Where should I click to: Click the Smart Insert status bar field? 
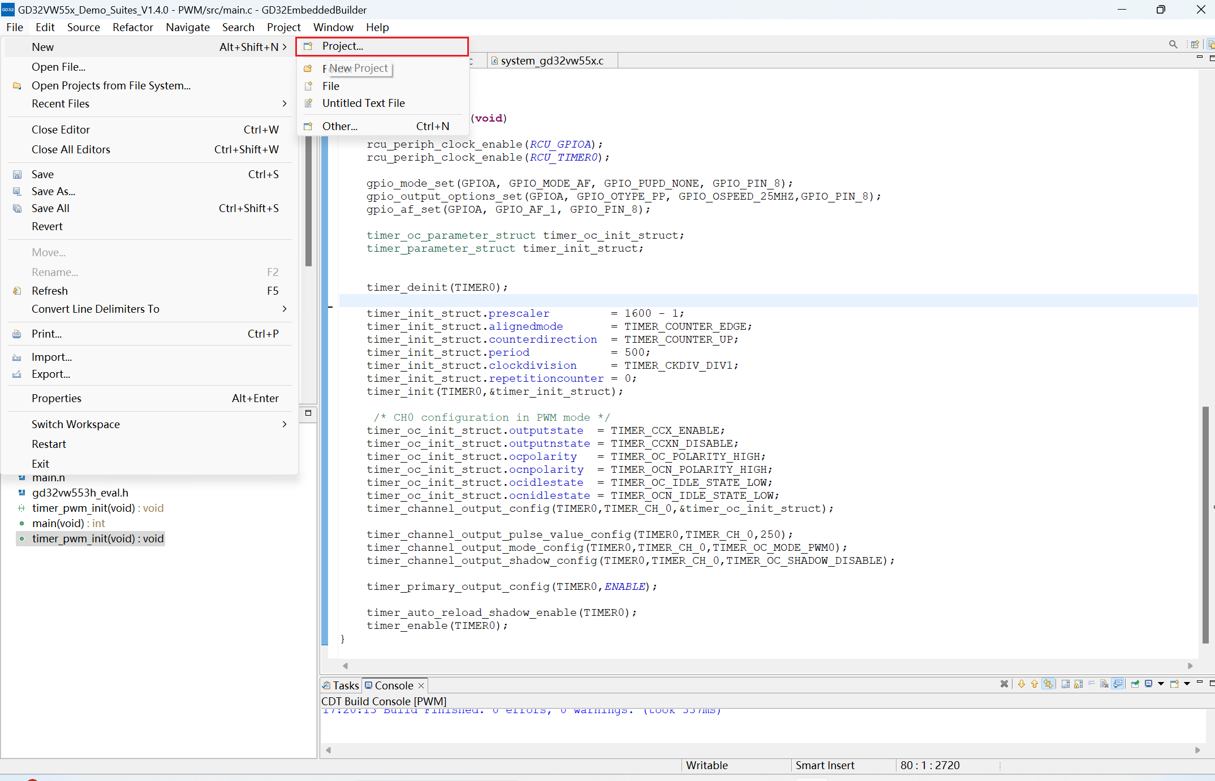click(843, 765)
